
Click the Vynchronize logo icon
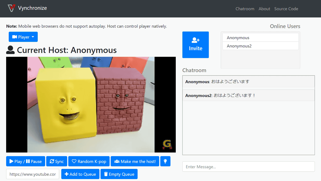click(12, 8)
